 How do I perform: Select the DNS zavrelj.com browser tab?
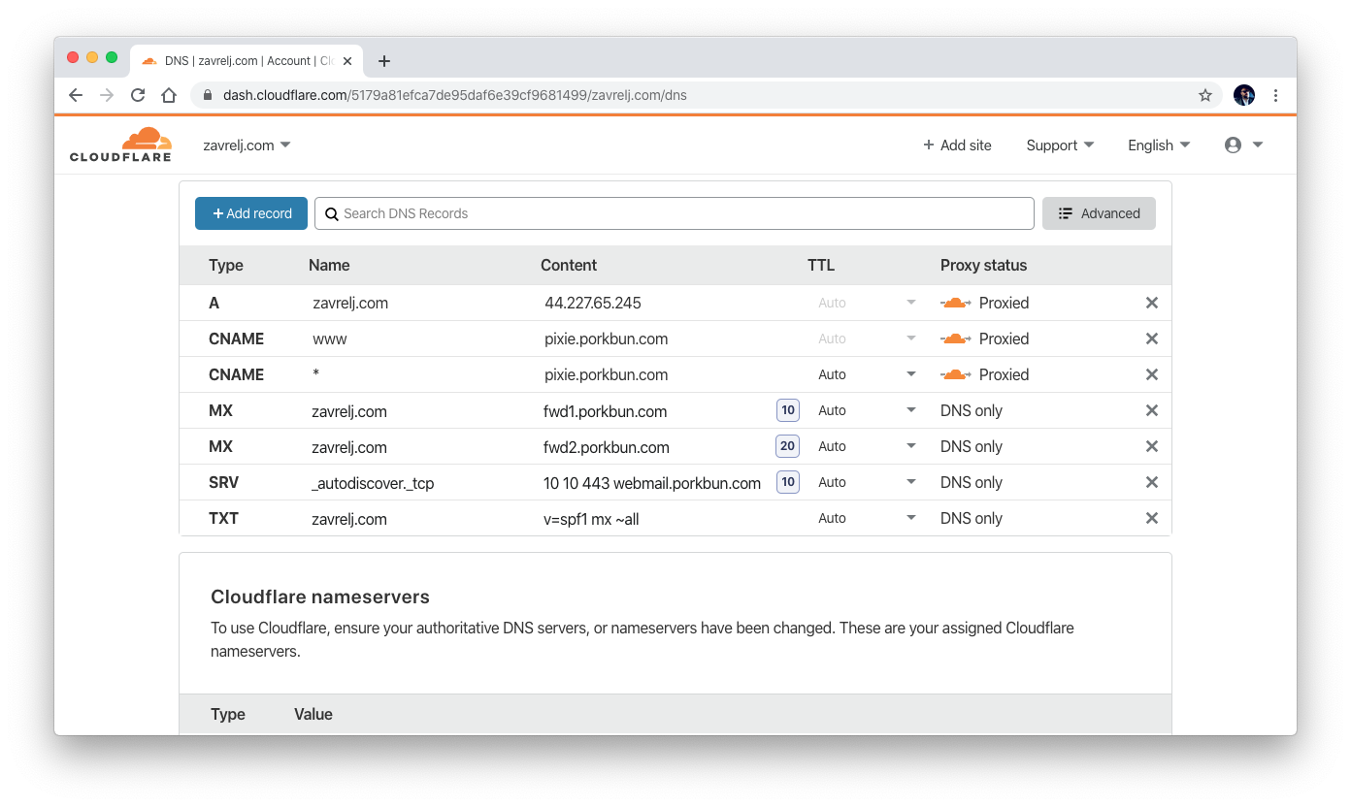pyautogui.click(x=245, y=61)
